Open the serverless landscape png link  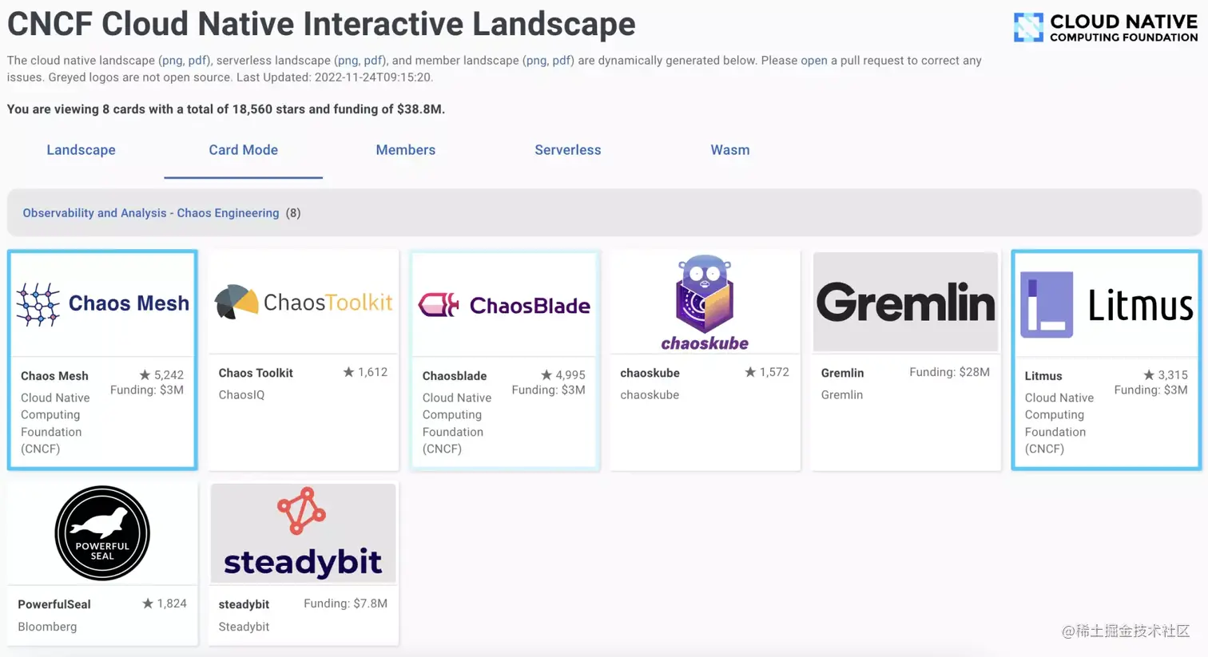pyautogui.click(x=348, y=61)
